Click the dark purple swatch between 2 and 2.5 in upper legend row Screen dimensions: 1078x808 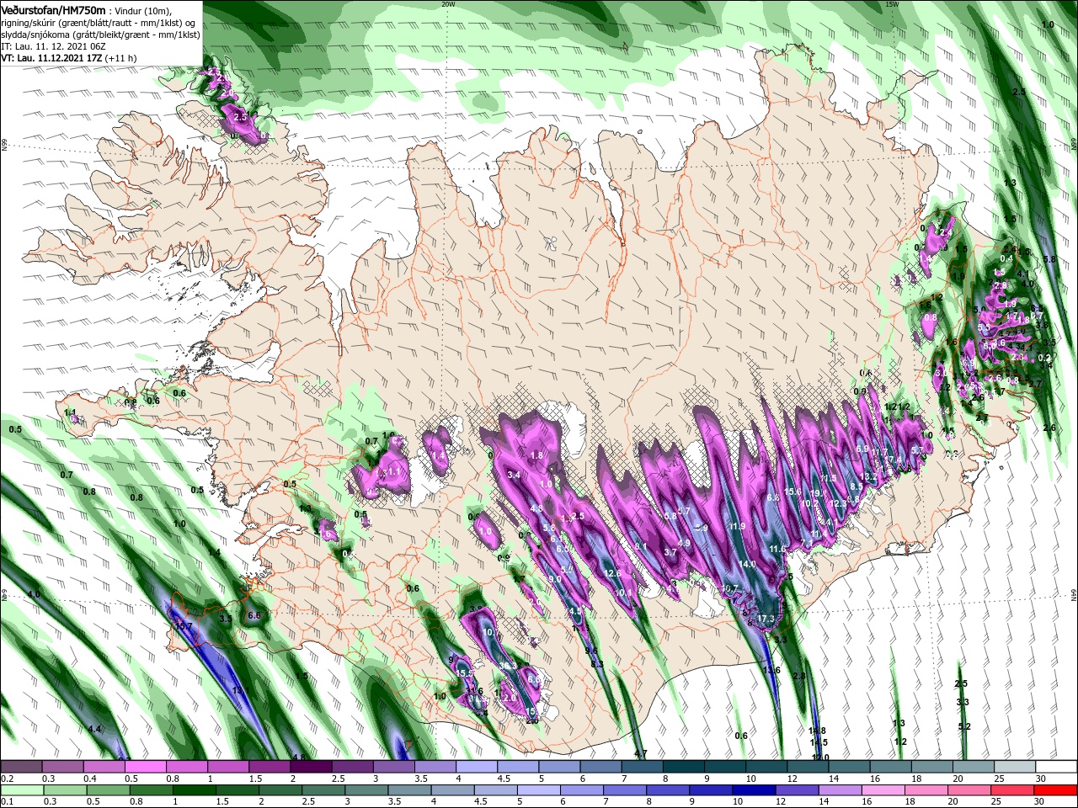[312, 767]
